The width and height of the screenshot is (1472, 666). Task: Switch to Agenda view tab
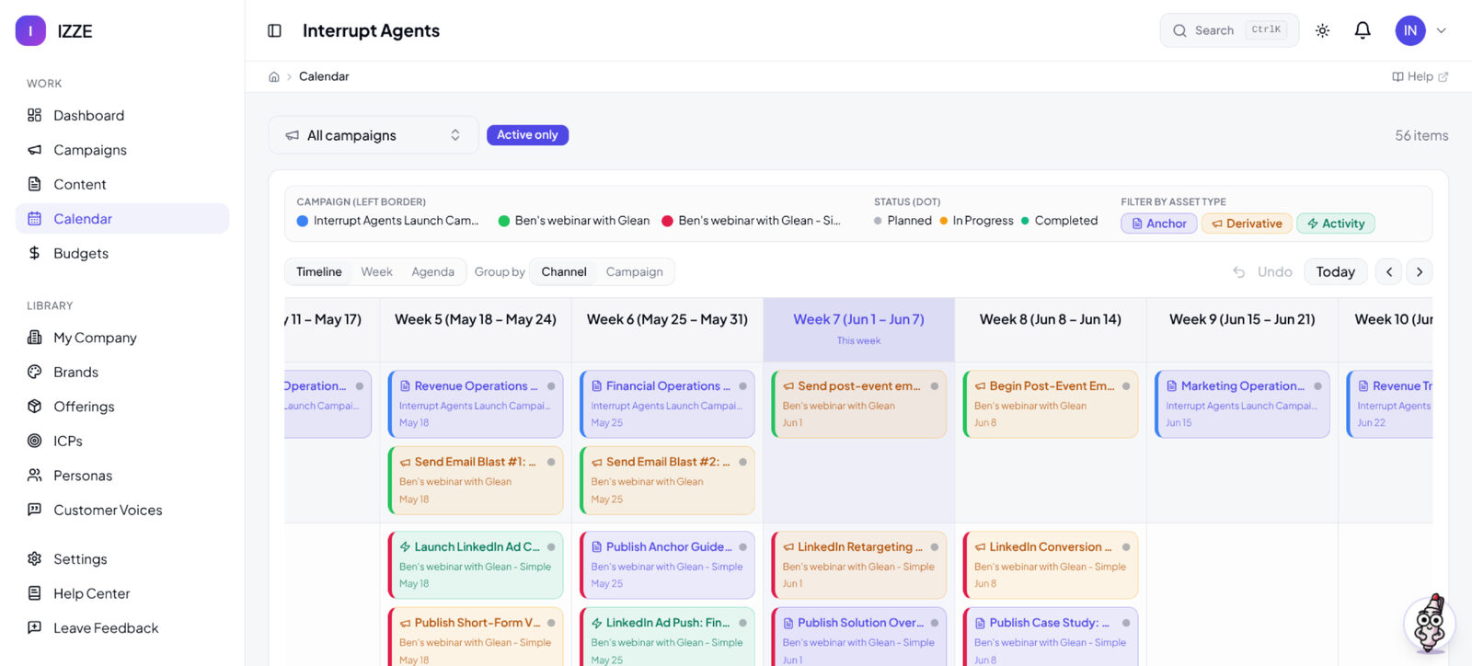tap(432, 272)
